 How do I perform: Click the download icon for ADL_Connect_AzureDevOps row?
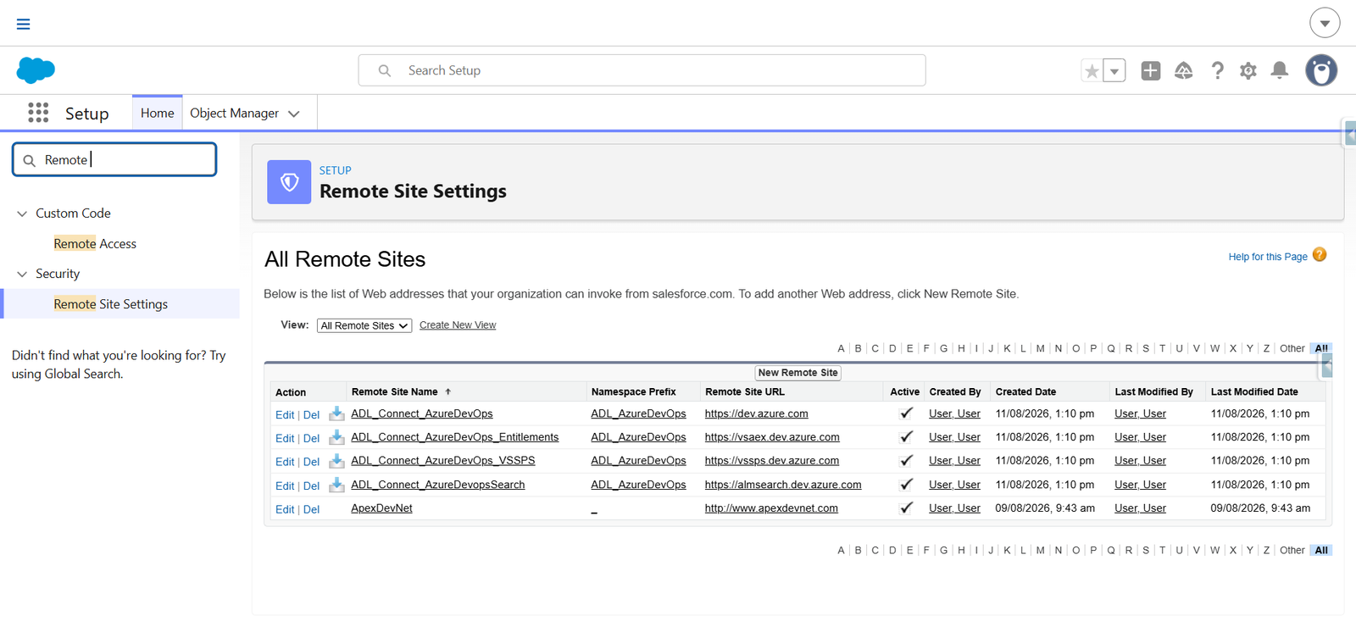point(336,413)
